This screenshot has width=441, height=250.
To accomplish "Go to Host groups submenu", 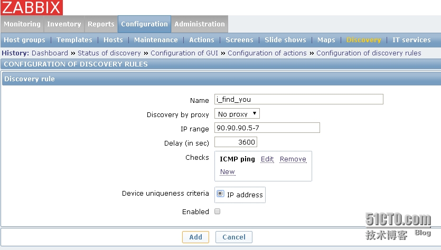I will pyautogui.click(x=24, y=40).
